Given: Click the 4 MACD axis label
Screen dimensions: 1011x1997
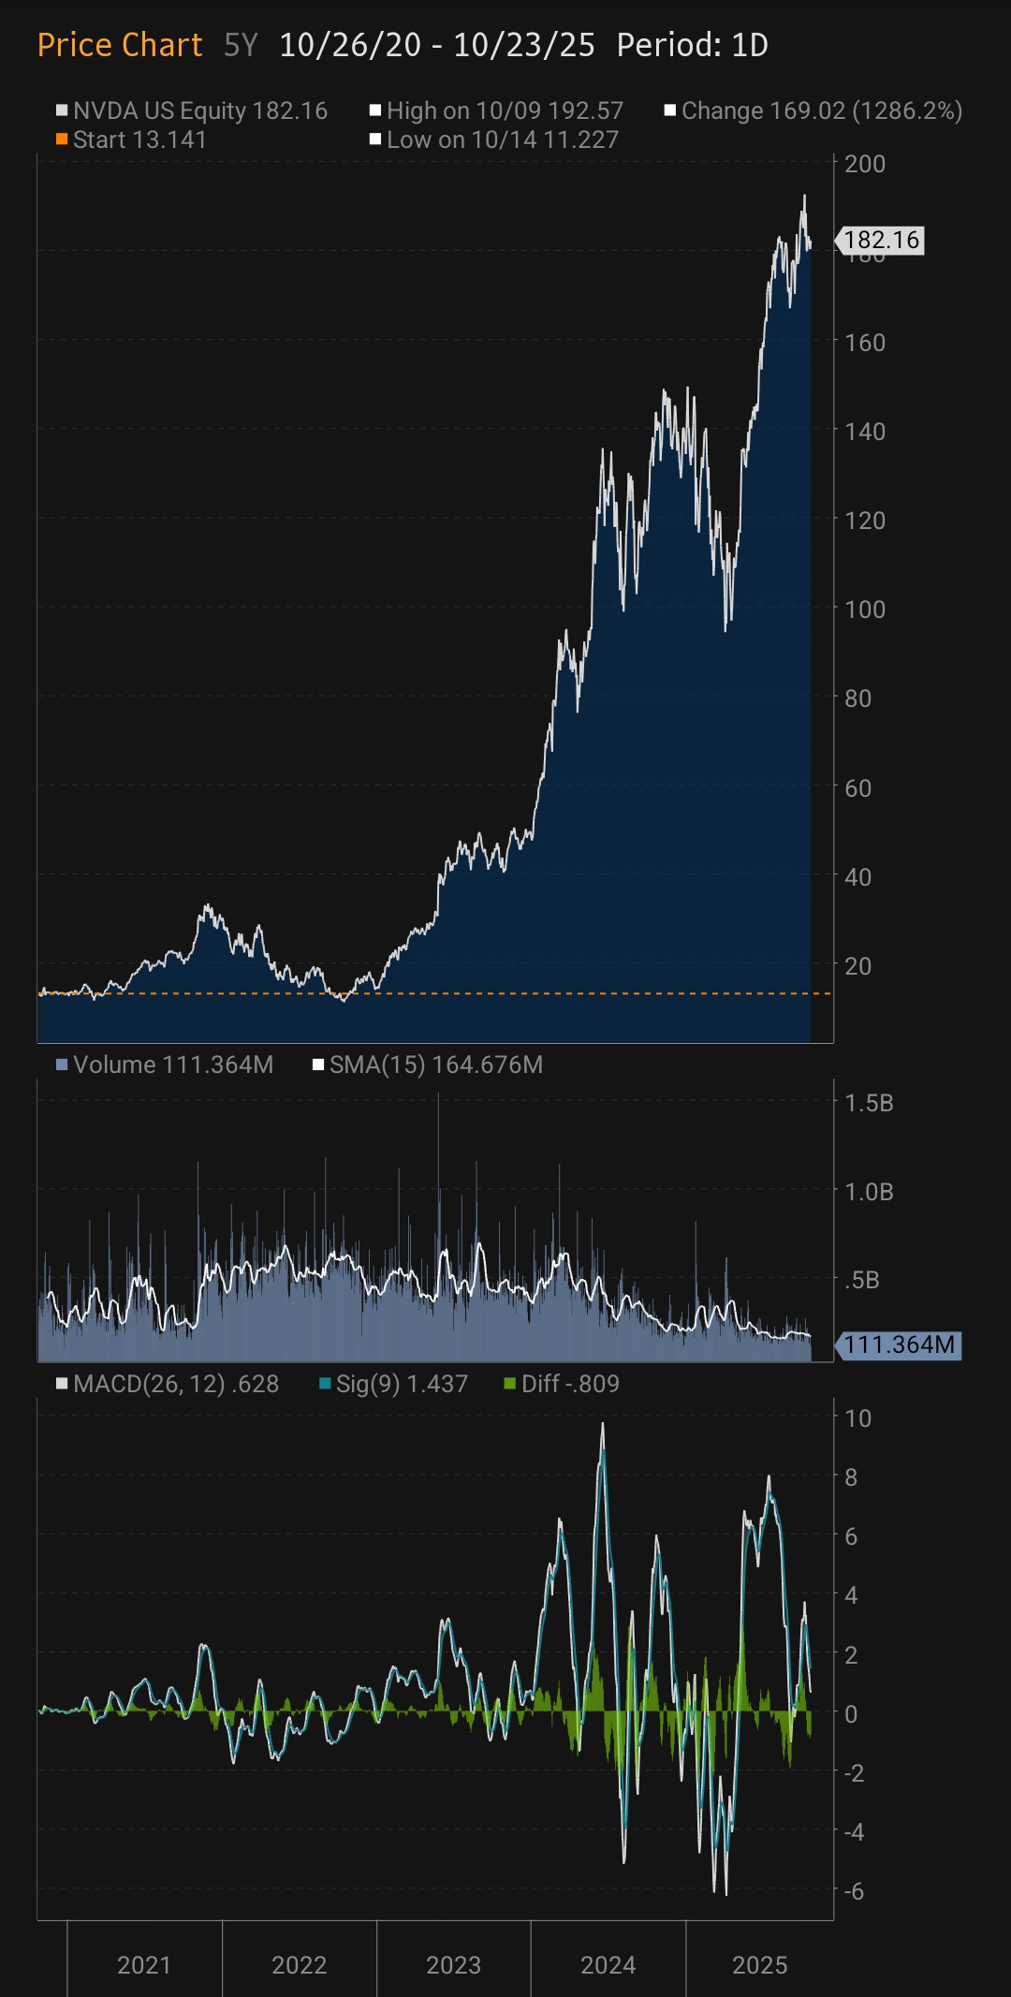Looking at the screenshot, I should 851,1595.
